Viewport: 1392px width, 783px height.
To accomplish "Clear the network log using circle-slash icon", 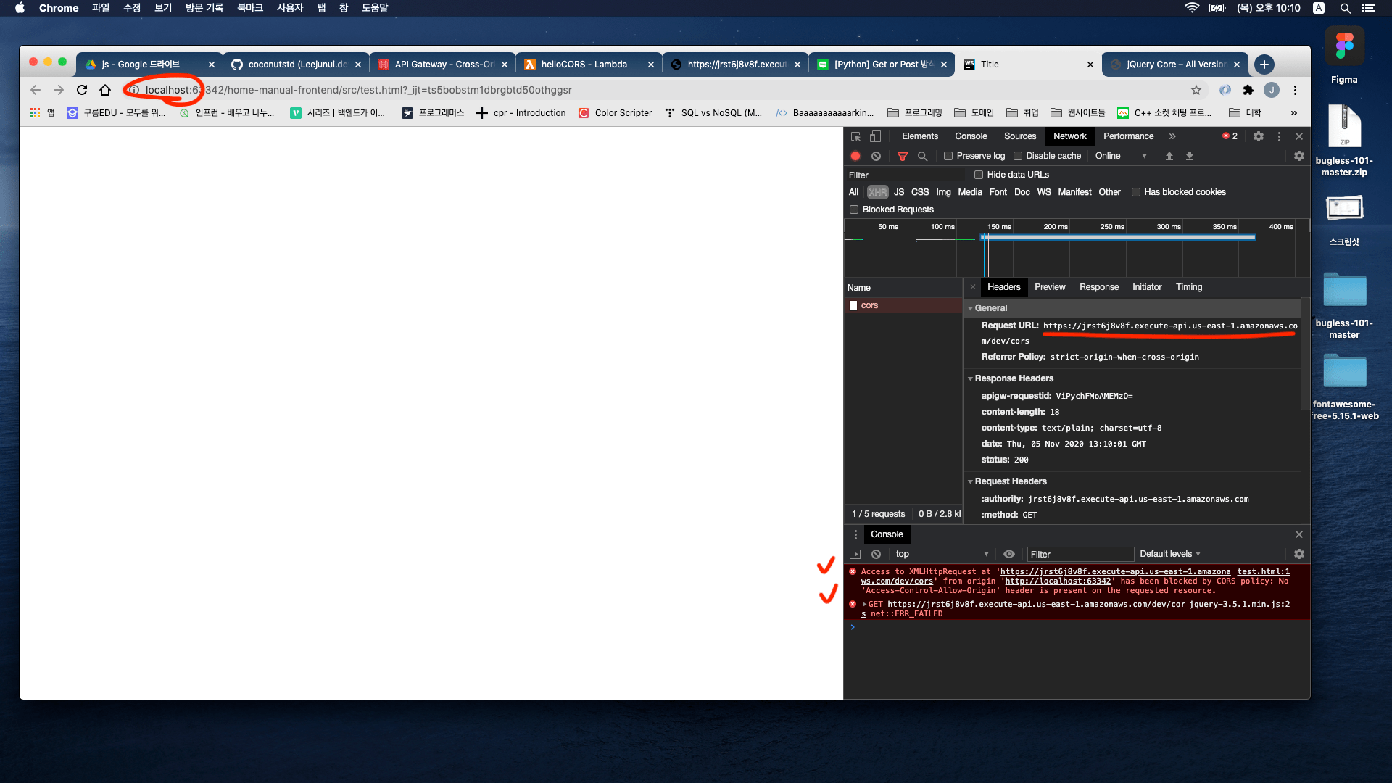I will pos(877,156).
